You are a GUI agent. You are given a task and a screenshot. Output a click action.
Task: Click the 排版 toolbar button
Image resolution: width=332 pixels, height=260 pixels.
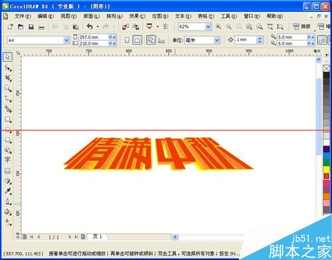tap(301, 27)
